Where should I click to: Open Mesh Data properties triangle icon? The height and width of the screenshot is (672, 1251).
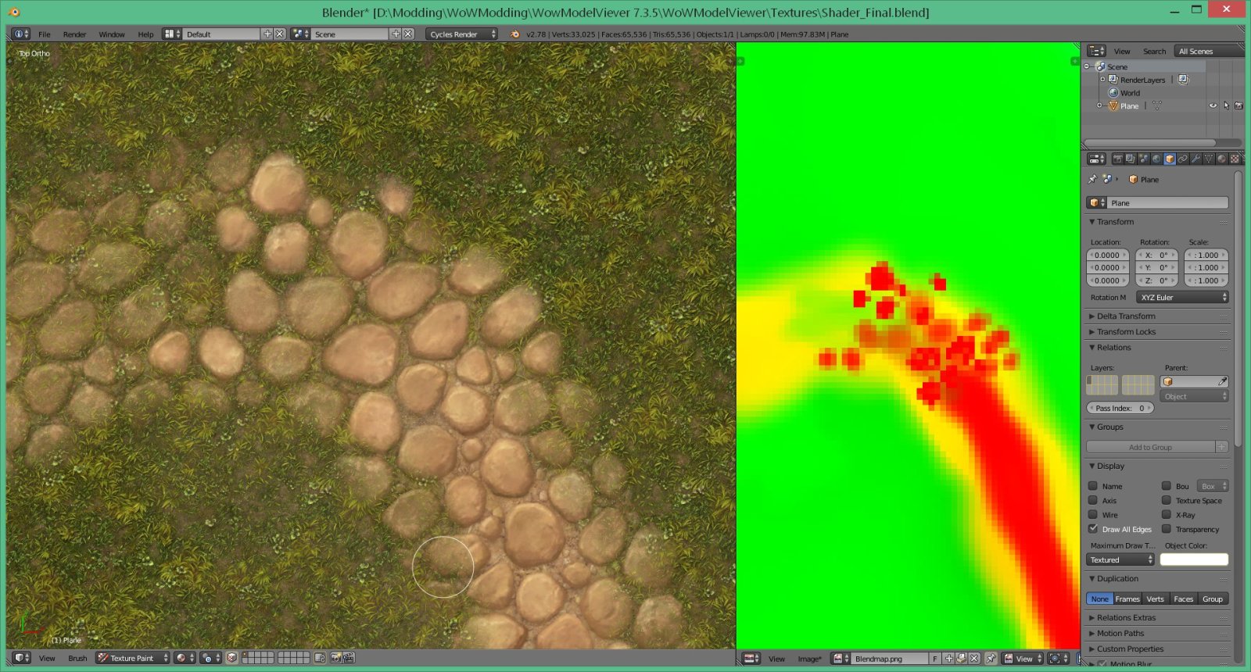1209,159
